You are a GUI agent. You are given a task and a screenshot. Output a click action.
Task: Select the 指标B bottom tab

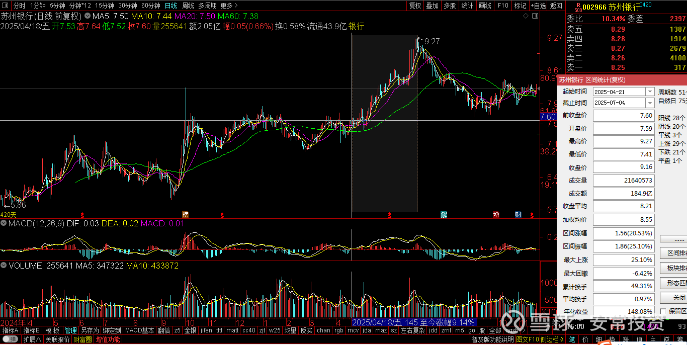pos(32,330)
